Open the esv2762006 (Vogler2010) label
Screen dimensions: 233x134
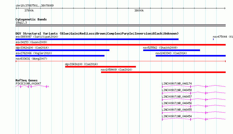[34, 53]
